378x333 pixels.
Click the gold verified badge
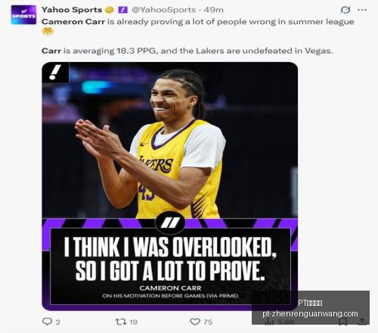click(x=109, y=10)
